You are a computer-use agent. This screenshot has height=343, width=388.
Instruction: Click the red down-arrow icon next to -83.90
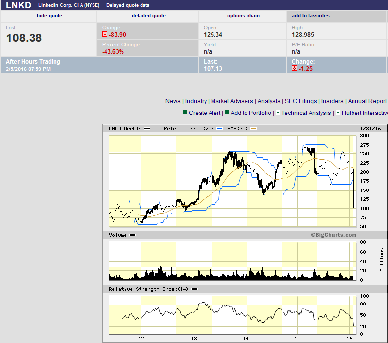click(x=105, y=34)
